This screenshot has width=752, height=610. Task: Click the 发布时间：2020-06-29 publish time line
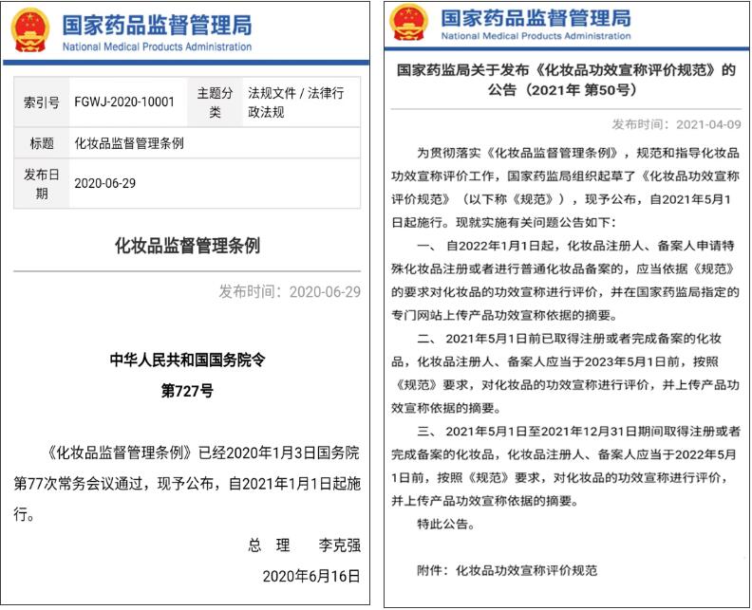[290, 291]
